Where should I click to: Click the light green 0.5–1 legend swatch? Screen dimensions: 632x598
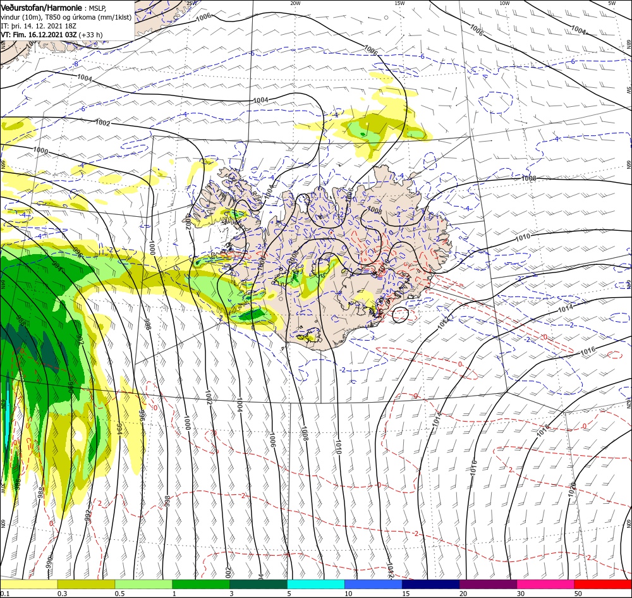(143, 585)
